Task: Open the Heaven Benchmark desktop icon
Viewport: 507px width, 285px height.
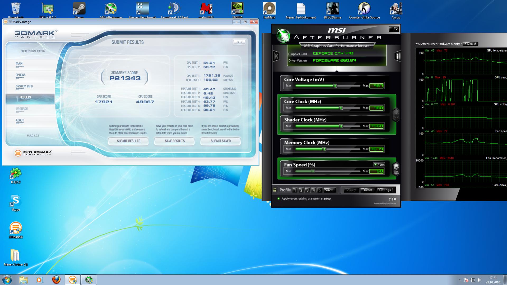Action: 142,10
